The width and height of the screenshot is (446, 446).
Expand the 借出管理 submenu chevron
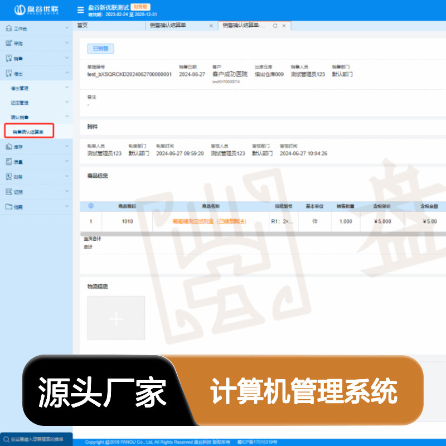pos(67,88)
